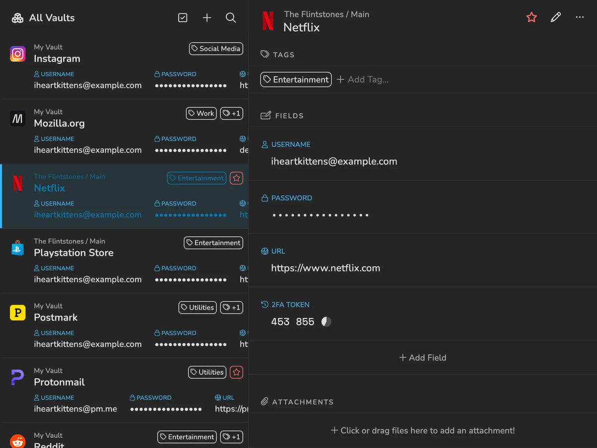
Task: Toggle the star on Protonmail item
Action: 237,372
